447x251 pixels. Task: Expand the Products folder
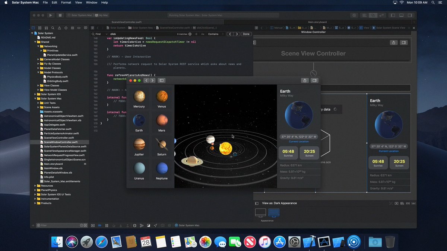pos(35,203)
